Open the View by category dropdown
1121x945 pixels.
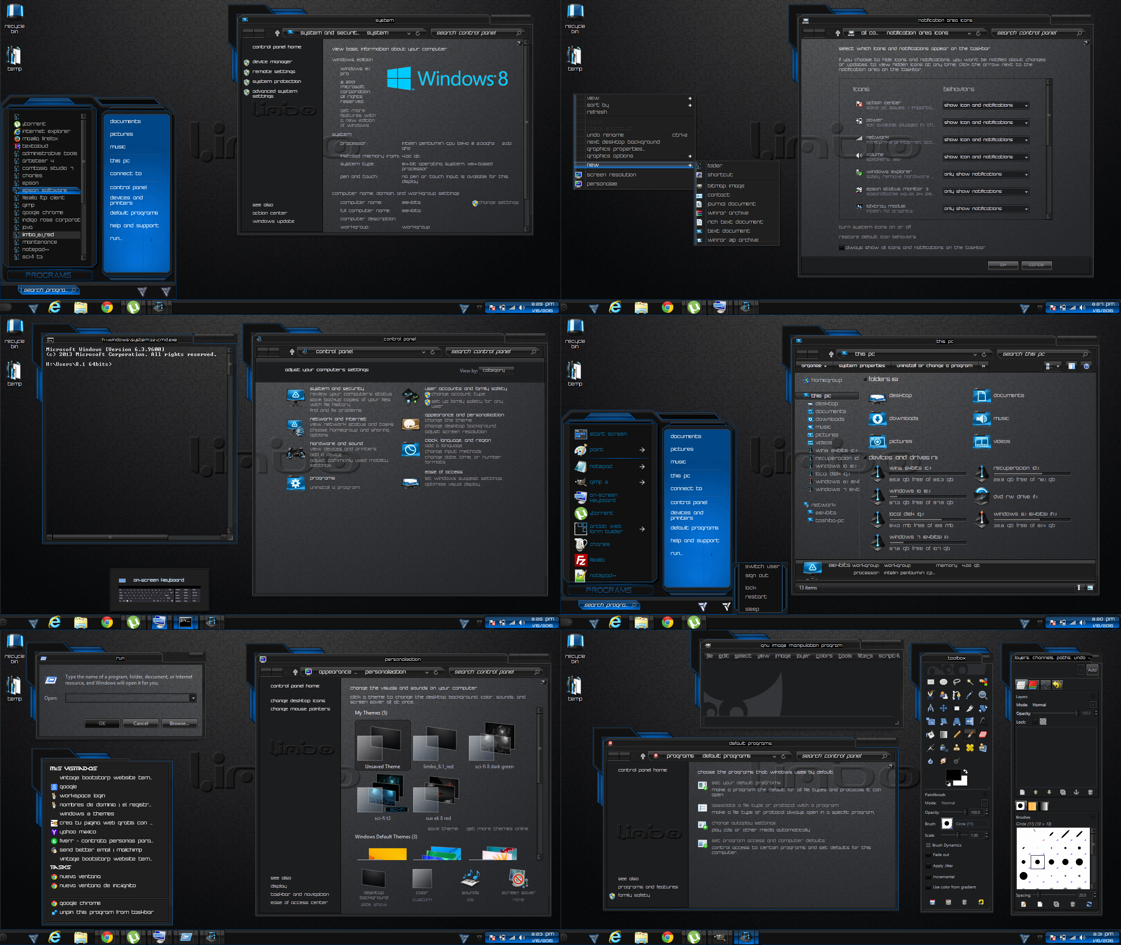496,370
